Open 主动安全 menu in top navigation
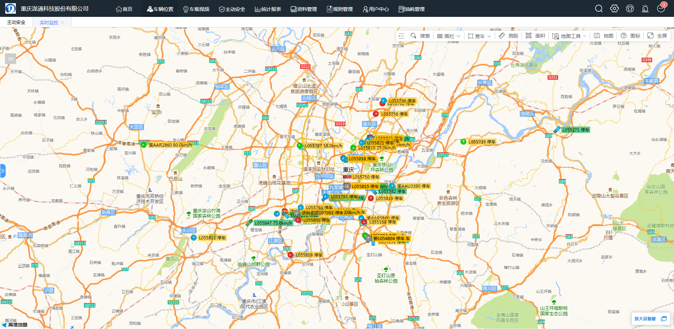Image resolution: width=674 pixels, height=329 pixels. 232,9
